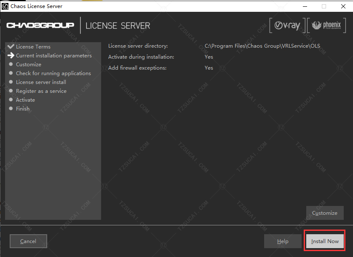353x257 pixels.
Task: Select the Current installation parameters step
Action: [54, 56]
